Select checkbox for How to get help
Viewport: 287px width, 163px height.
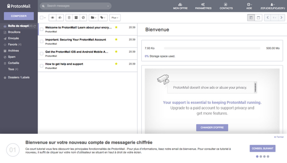tap(42, 66)
